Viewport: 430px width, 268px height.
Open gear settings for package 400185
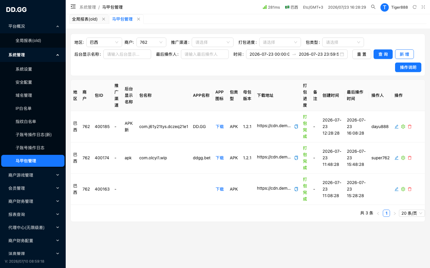point(403,127)
